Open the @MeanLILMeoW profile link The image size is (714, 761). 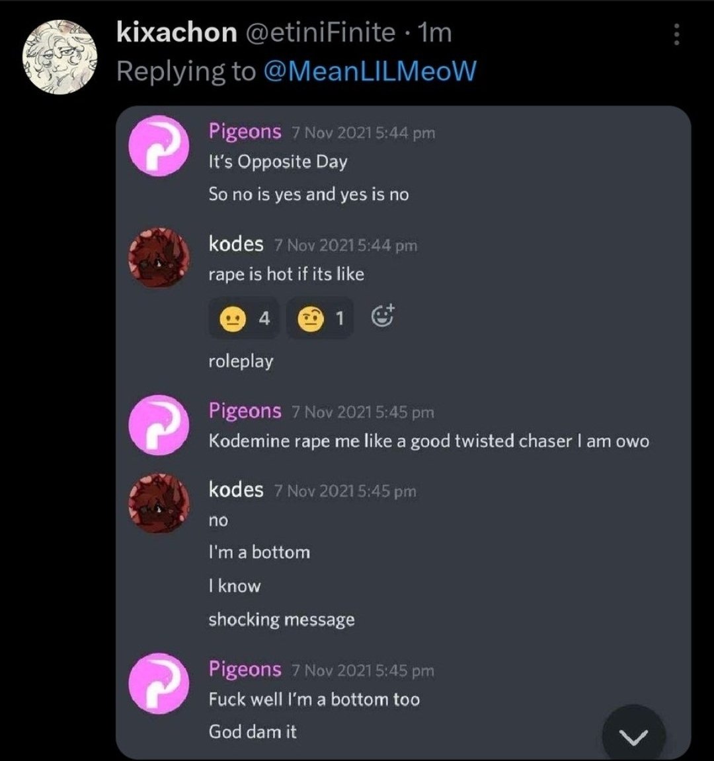[370, 71]
